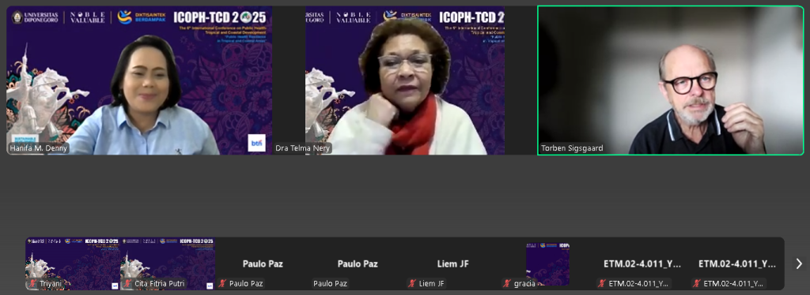Click Triyani's muted microphone icon
The image size is (810, 295).
32,284
